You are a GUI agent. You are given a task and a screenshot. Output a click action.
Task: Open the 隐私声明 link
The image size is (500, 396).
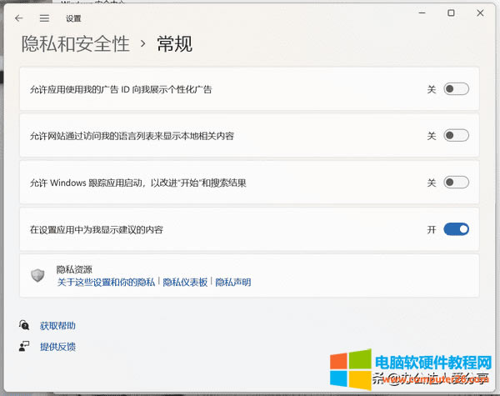click(x=232, y=283)
